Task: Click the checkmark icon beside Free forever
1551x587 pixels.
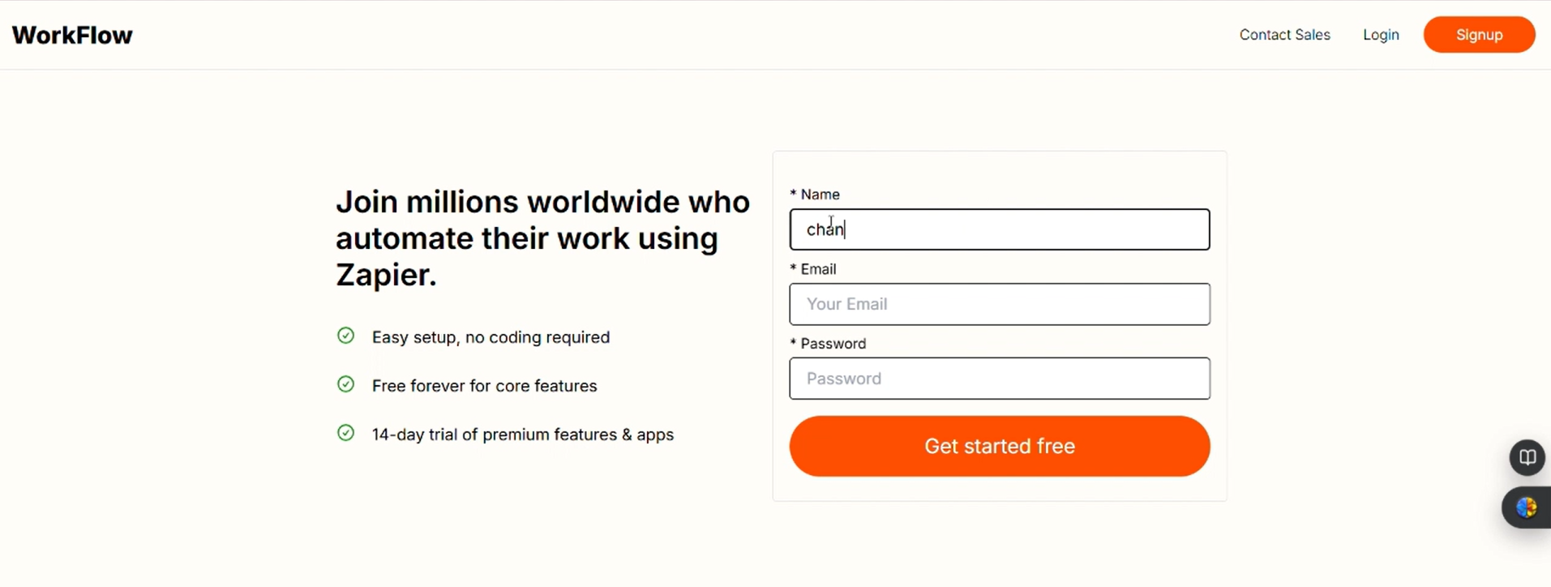Action: (x=346, y=384)
